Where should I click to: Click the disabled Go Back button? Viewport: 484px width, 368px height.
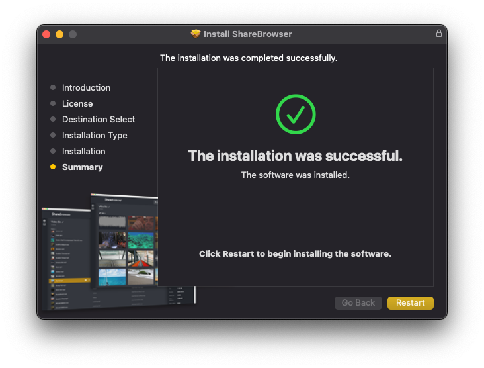click(x=358, y=302)
